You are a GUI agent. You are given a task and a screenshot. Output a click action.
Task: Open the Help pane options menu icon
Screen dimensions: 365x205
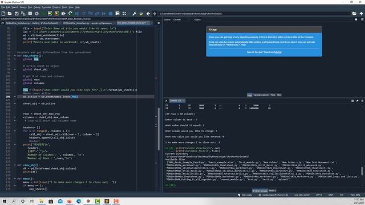(x=362, y=19)
